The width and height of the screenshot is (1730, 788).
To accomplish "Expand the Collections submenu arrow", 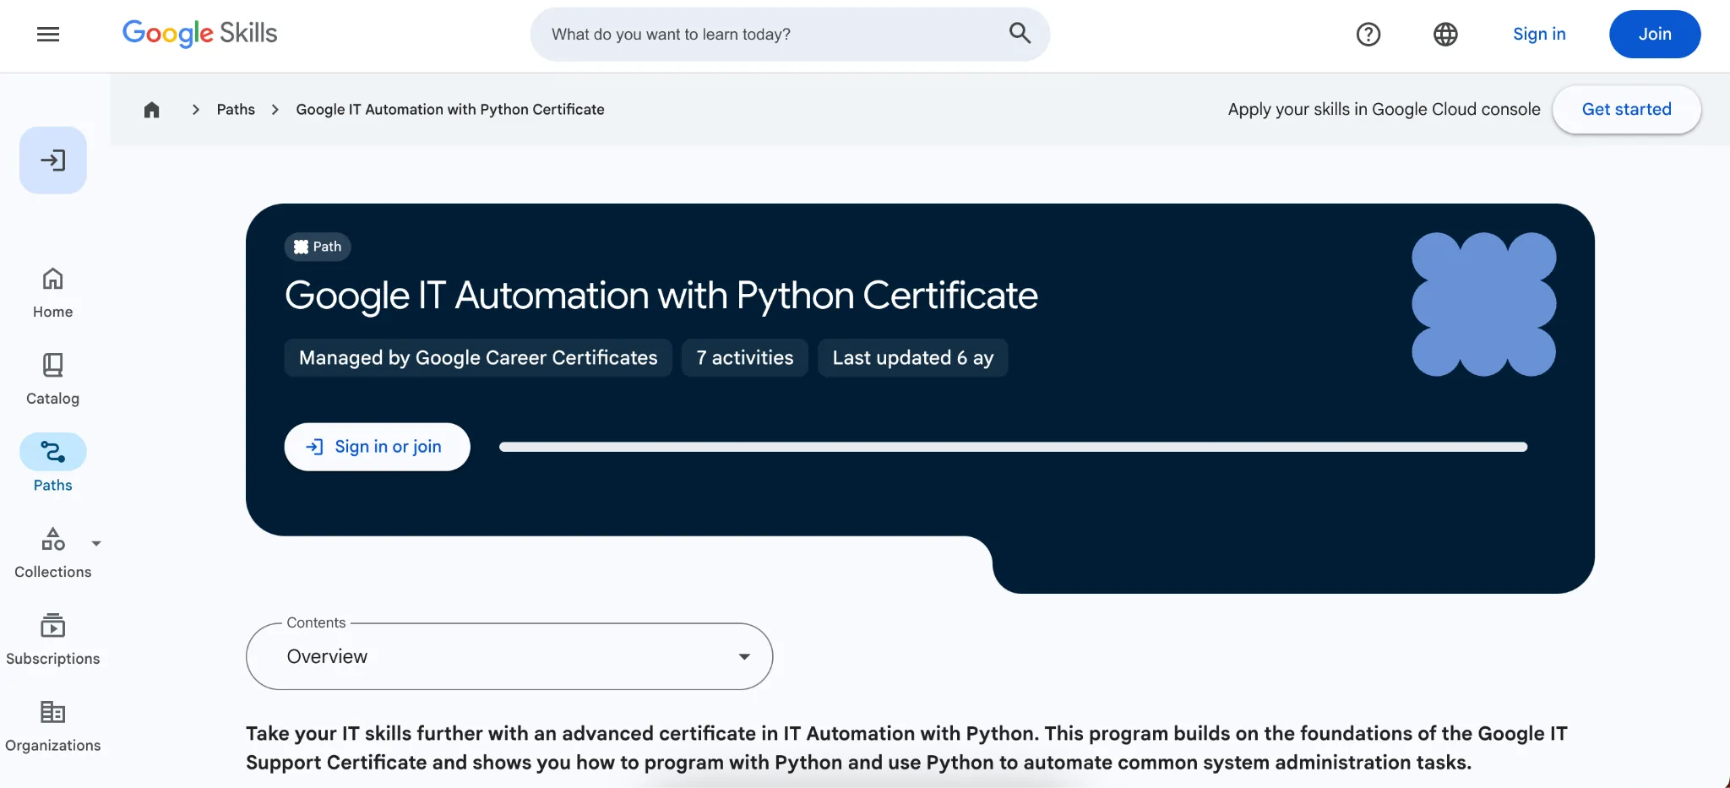I will [96, 544].
